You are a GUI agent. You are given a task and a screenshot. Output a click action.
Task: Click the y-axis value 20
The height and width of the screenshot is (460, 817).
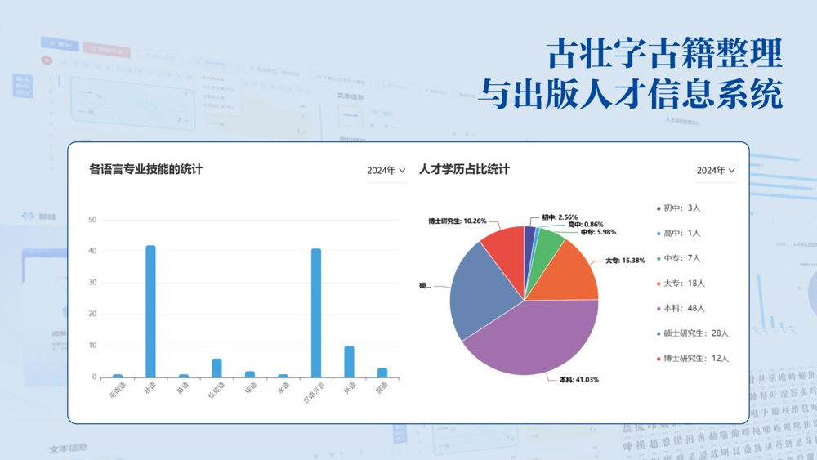pos(92,314)
